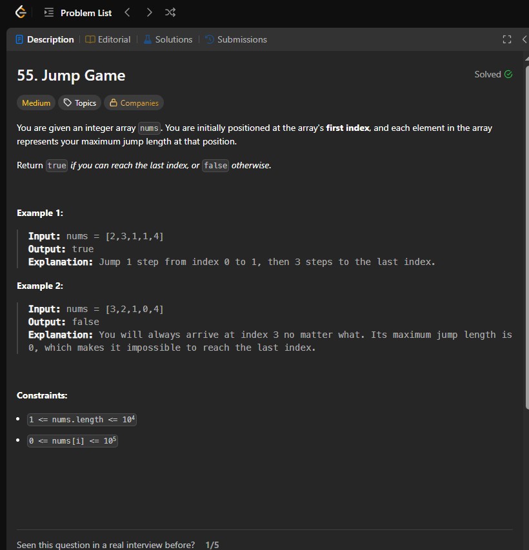Screen dimensions: 529x550
Task: View the Submissions tab
Action: click(x=236, y=40)
